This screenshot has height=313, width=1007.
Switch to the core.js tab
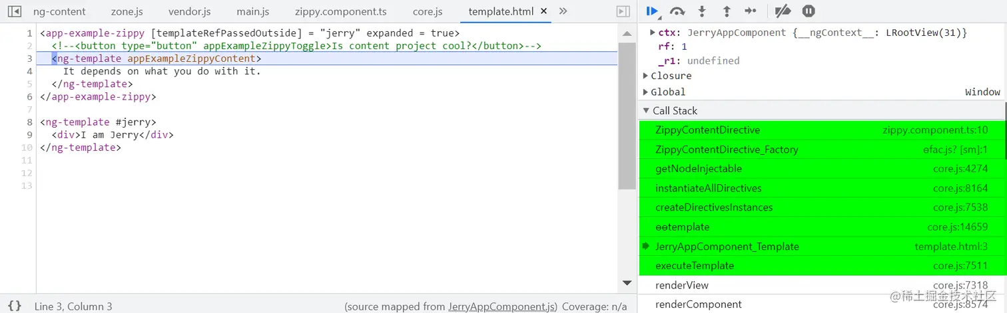tap(428, 11)
